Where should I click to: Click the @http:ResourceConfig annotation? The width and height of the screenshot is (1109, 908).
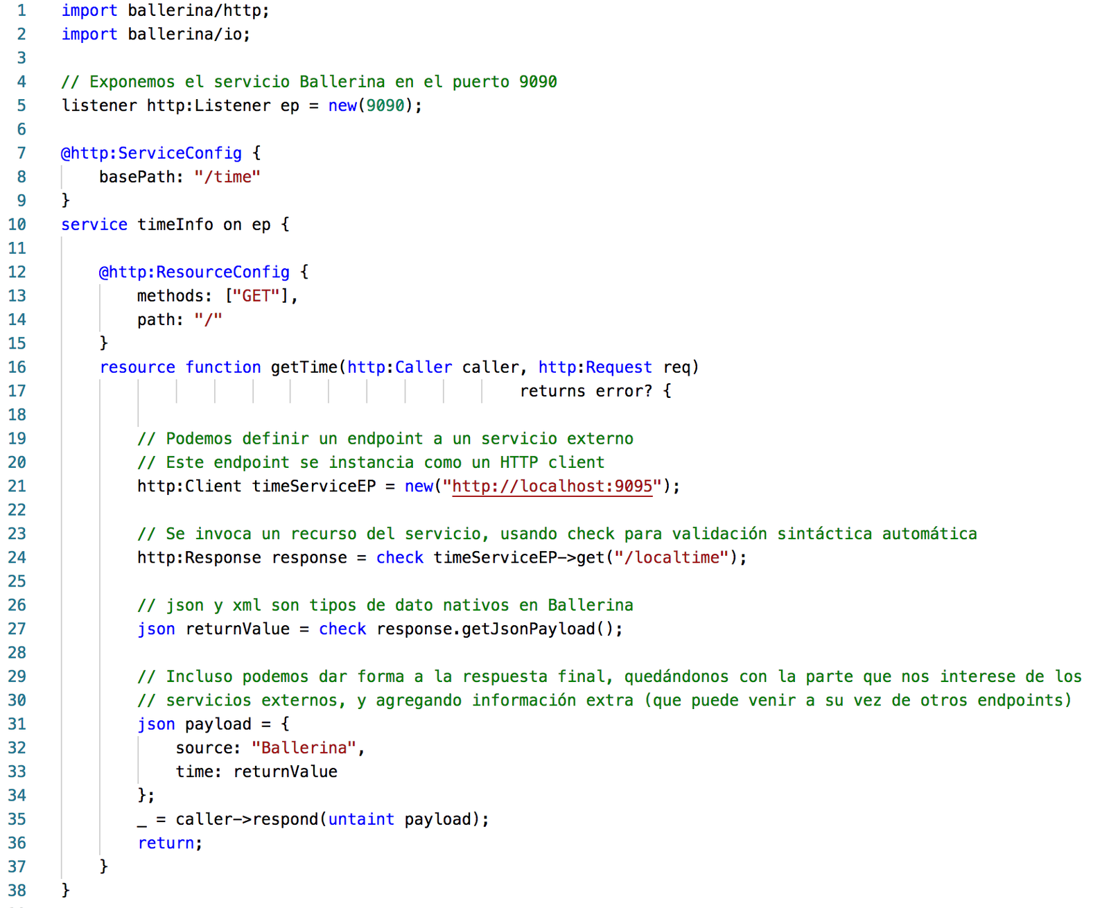[194, 272]
